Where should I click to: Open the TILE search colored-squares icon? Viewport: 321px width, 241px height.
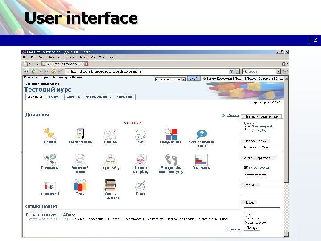click(171, 134)
